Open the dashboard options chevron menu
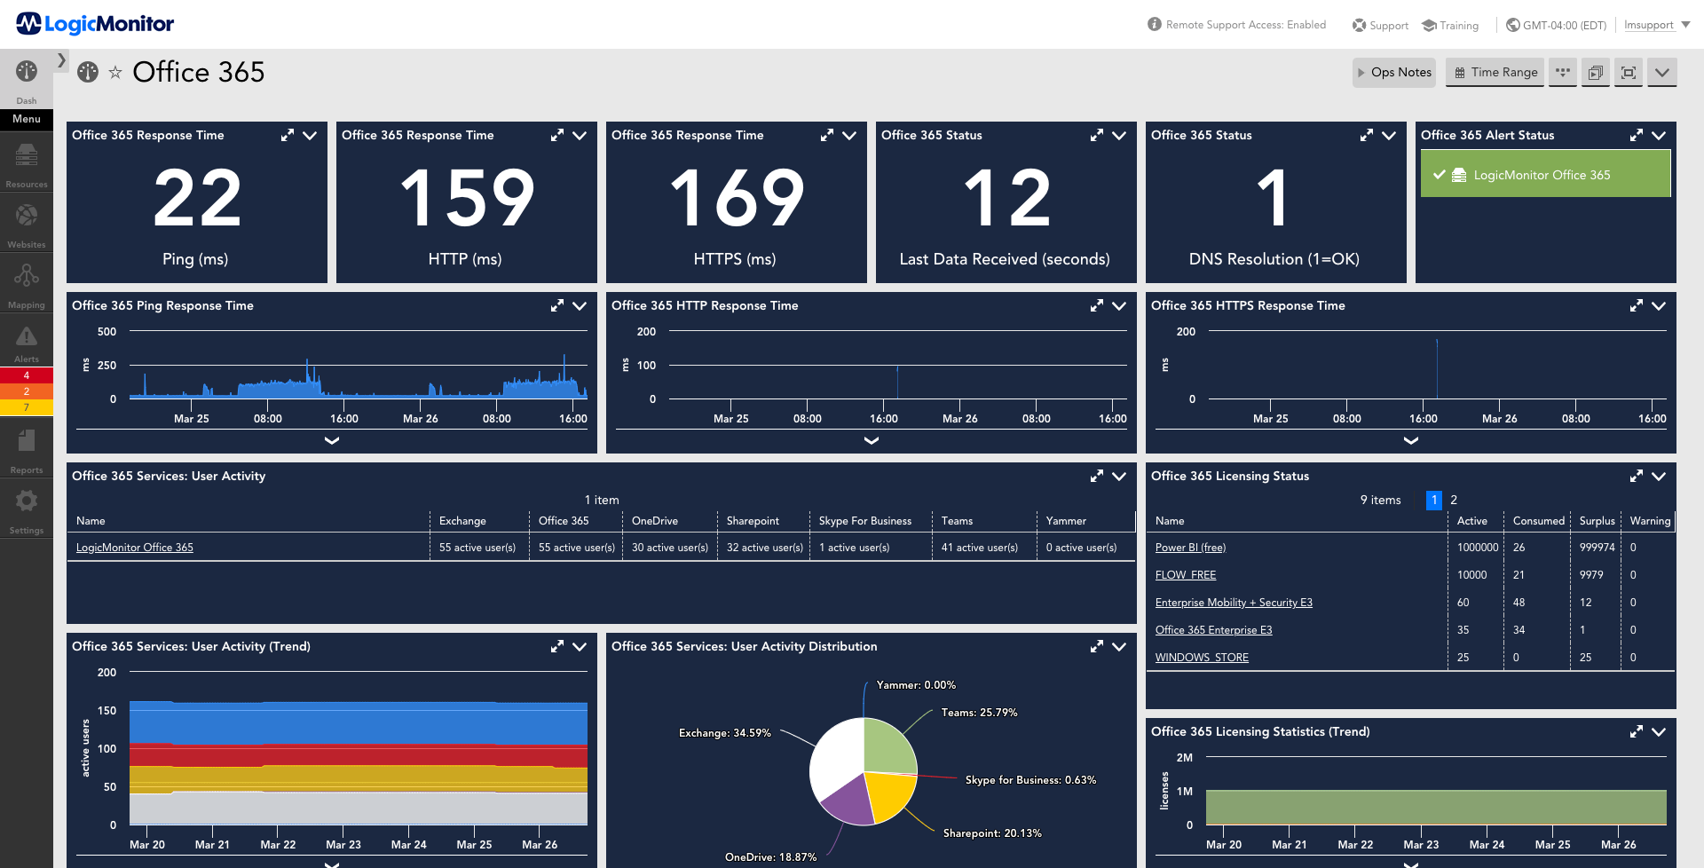The image size is (1704, 868). point(1662,73)
